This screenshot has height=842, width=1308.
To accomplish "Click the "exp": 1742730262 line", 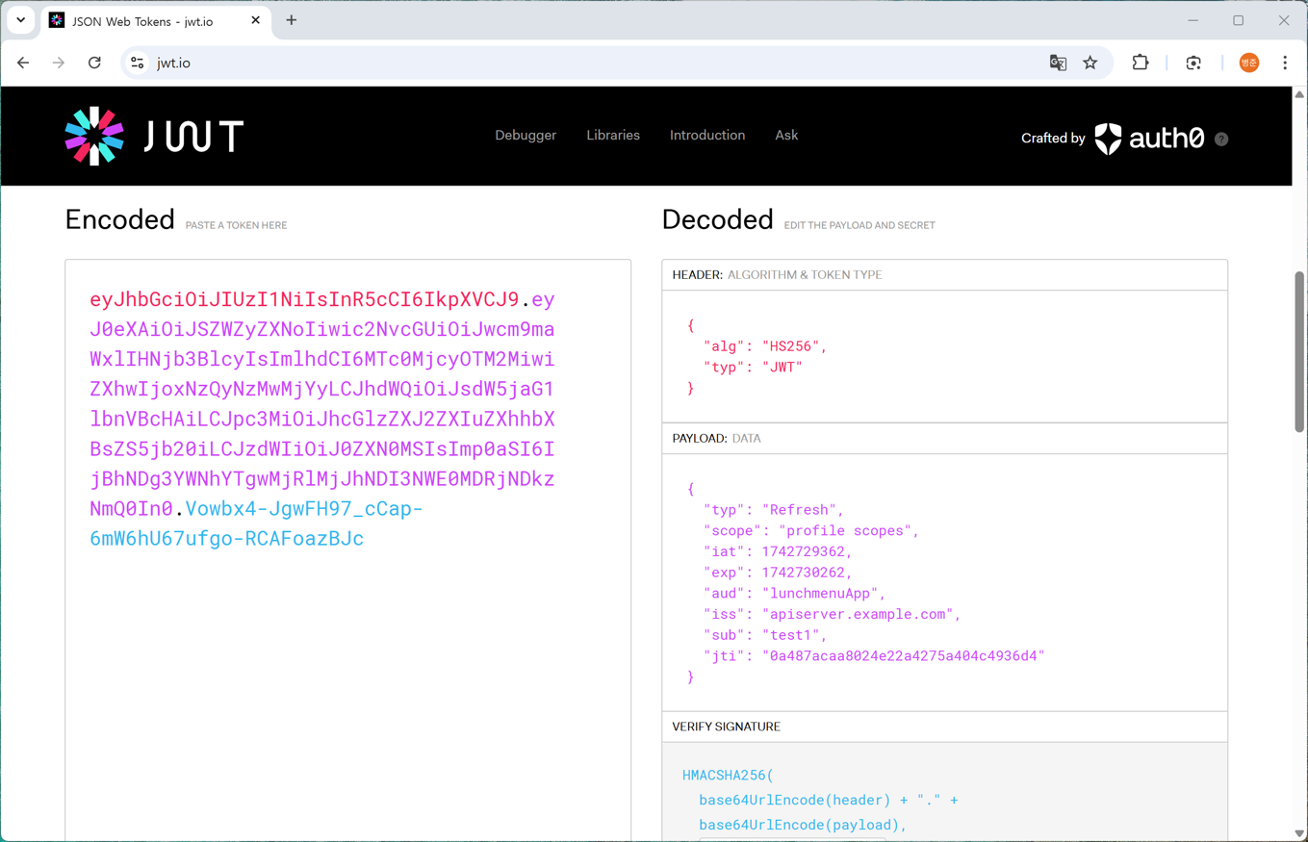I will (x=778, y=573).
